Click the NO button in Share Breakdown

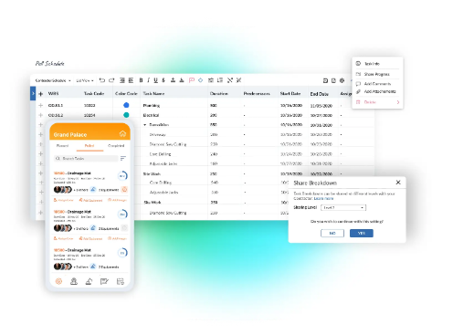click(332, 233)
